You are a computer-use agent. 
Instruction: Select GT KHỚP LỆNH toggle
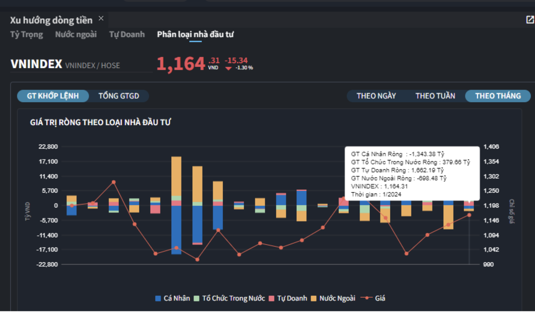tap(53, 96)
